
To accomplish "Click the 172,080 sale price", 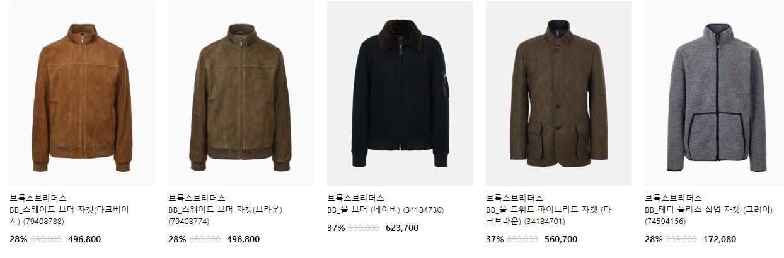I will pyautogui.click(x=720, y=239).
